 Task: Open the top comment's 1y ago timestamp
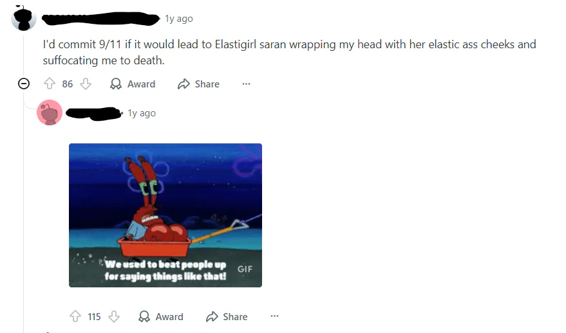(x=178, y=19)
